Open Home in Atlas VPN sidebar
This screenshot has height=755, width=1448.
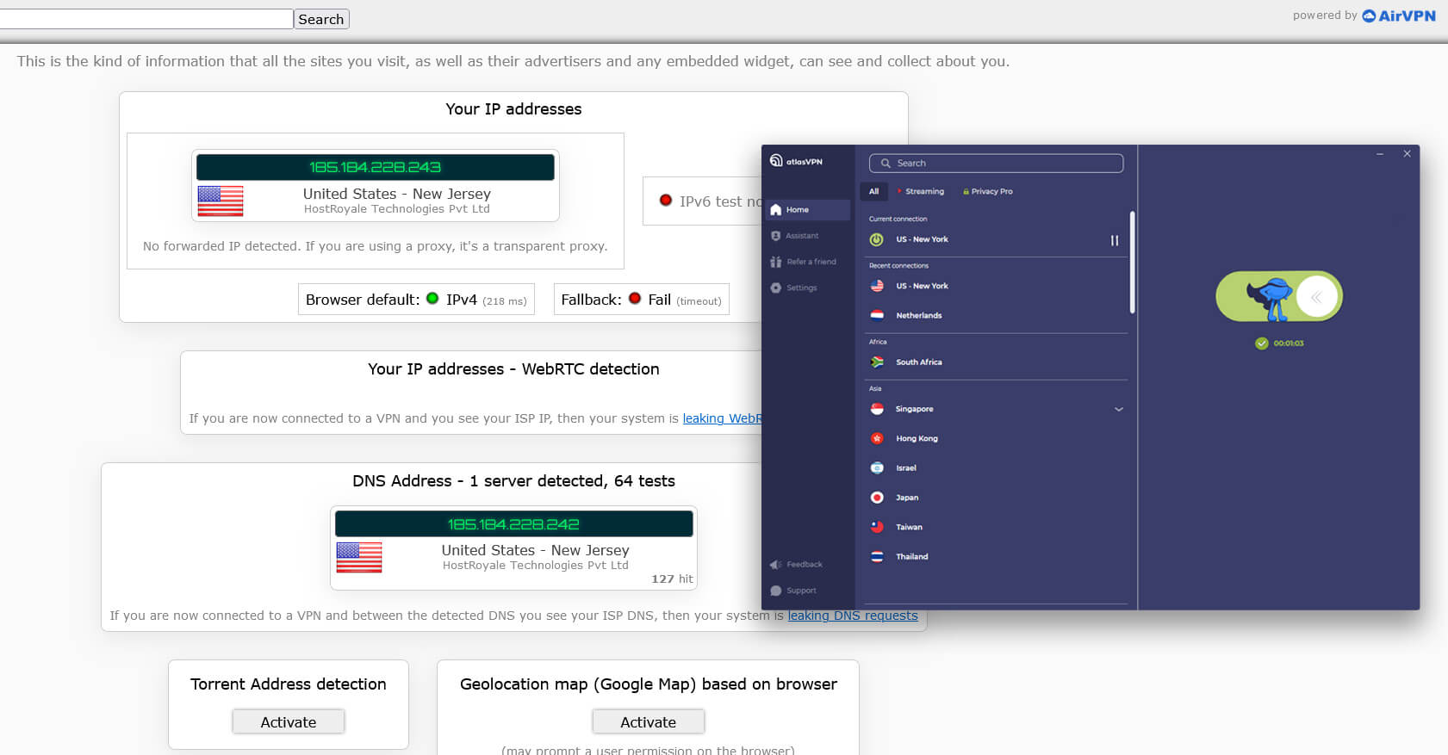click(x=806, y=210)
